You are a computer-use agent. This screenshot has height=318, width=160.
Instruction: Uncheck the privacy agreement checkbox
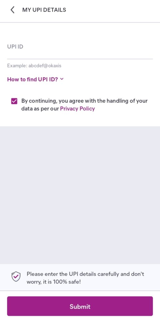pyautogui.click(x=14, y=101)
